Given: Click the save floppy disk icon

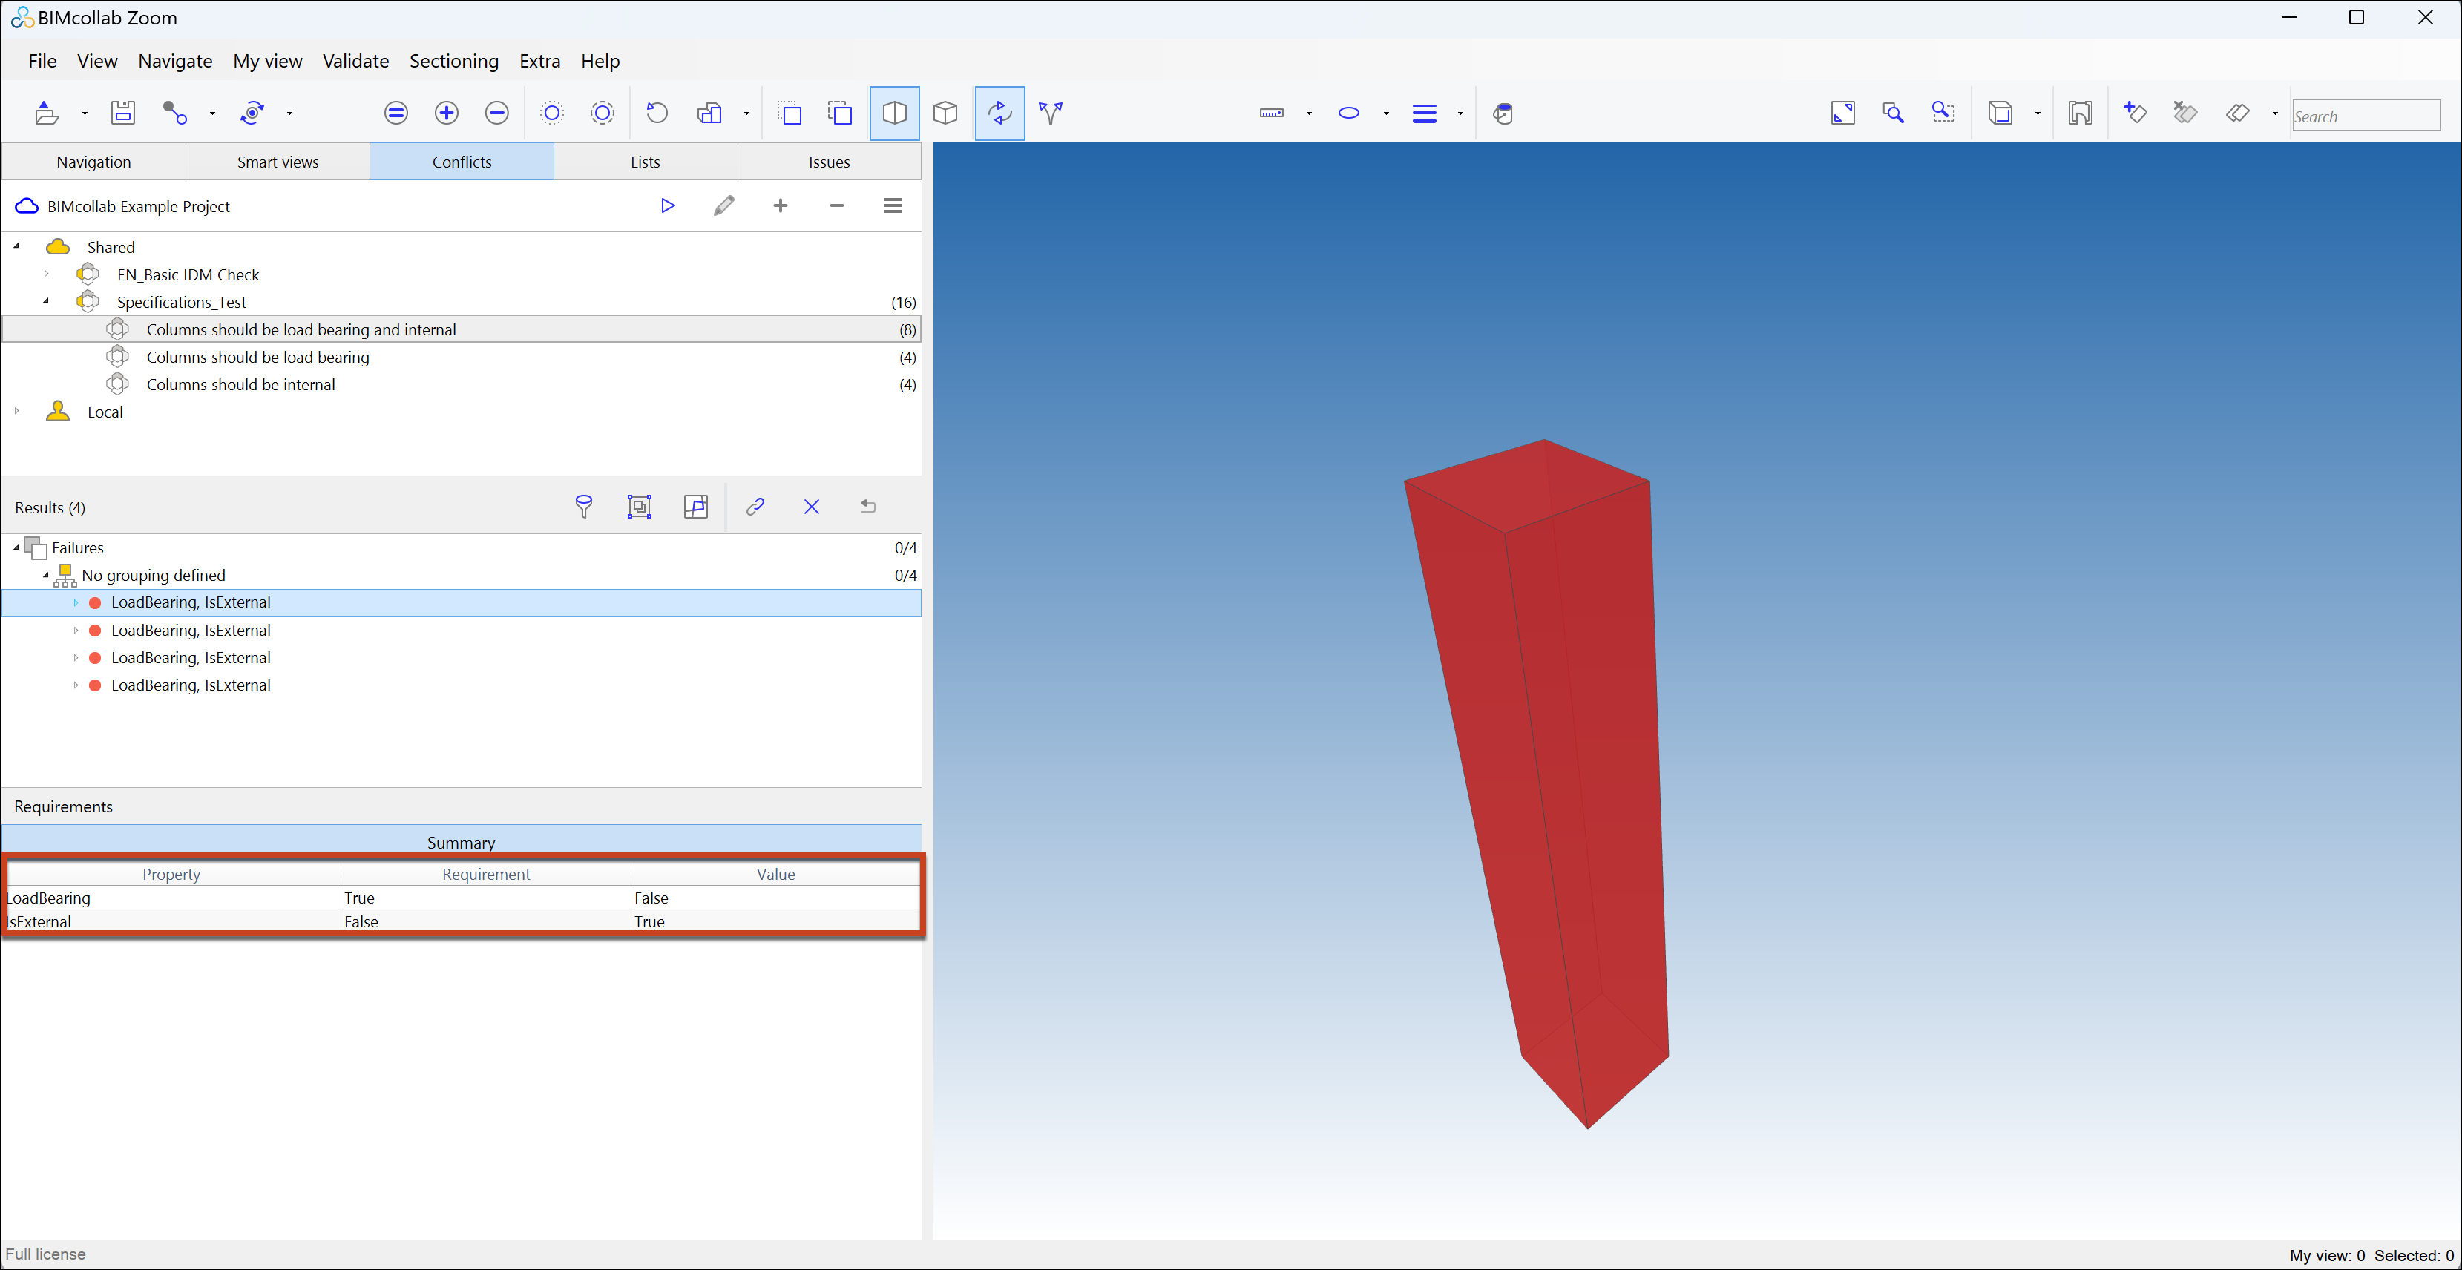Looking at the screenshot, I should (123, 113).
